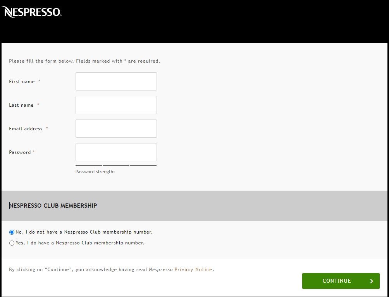Click the Nespresso Club Membership heading
389x297 pixels.
pos(53,206)
